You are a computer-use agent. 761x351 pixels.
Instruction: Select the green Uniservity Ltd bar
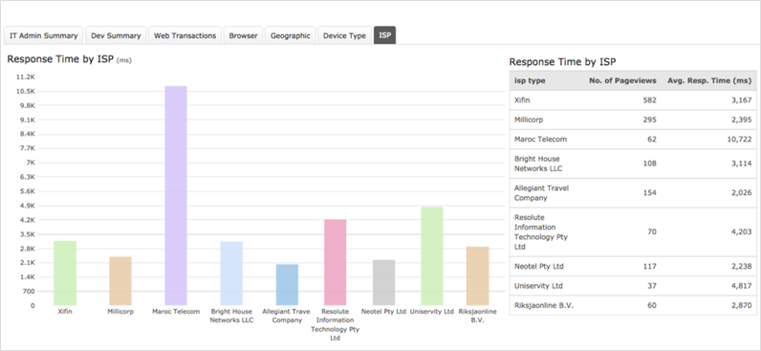coord(432,256)
